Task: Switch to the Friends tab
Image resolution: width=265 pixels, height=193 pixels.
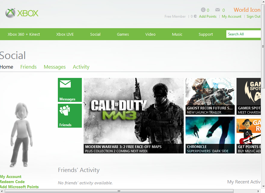Action: pos(28,67)
